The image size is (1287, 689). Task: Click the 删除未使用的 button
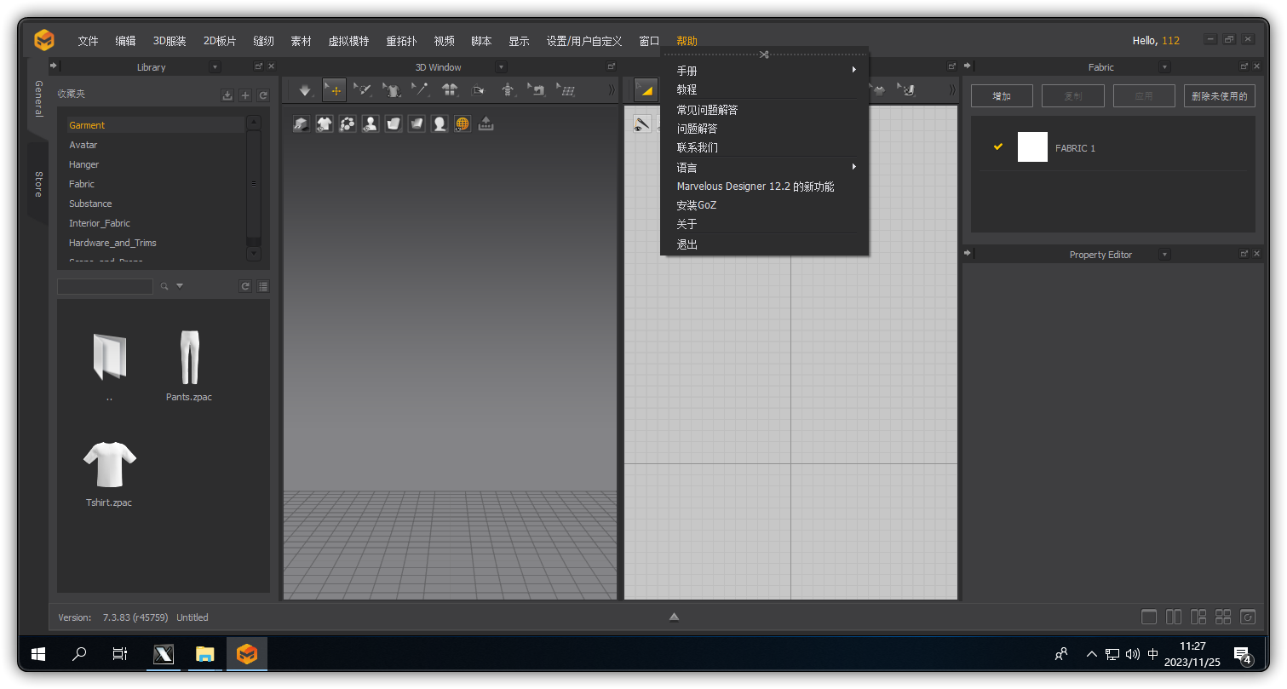pyautogui.click(x=1219, y=95)
